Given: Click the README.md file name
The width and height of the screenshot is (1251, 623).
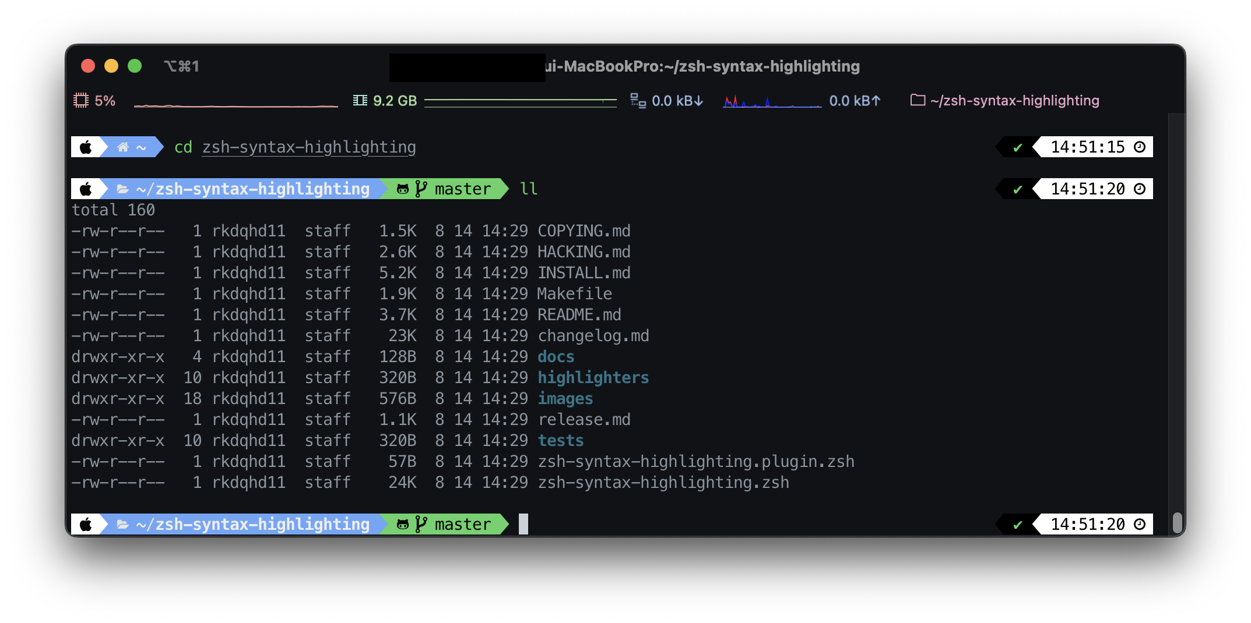Looking at the screenshot, I should point(579,315).
